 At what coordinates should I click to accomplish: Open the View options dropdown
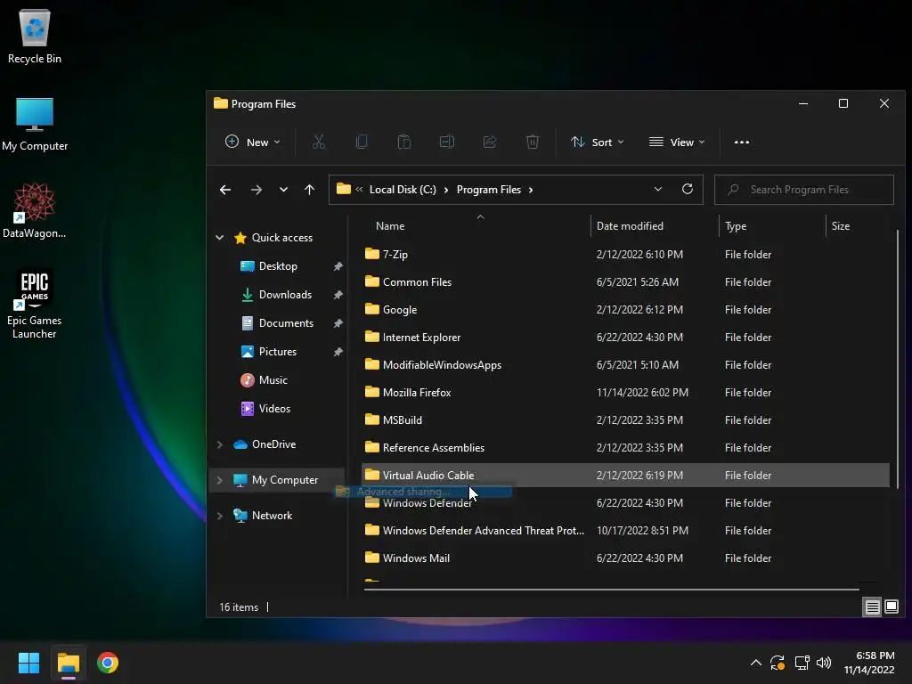(677, 142)
